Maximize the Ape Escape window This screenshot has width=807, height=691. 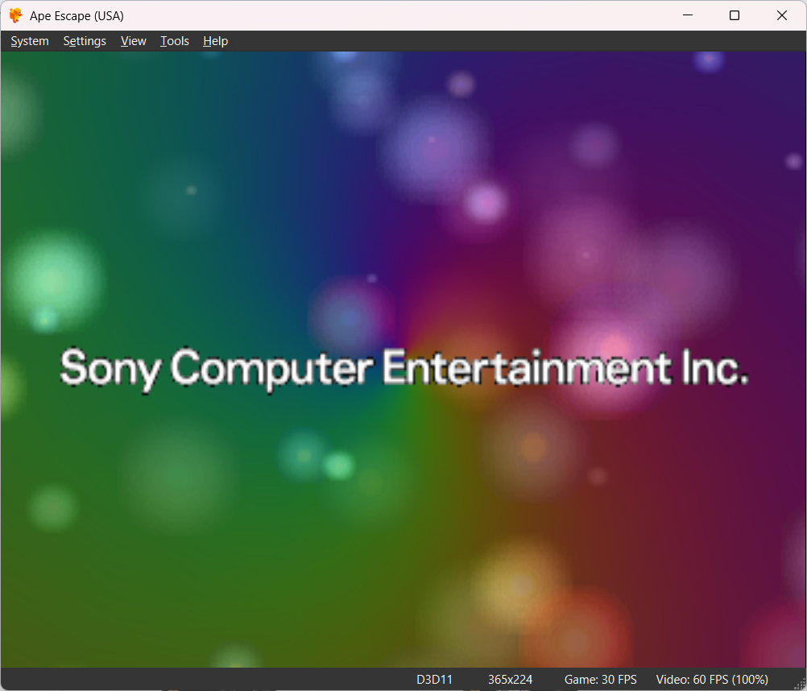coord(735,15)
